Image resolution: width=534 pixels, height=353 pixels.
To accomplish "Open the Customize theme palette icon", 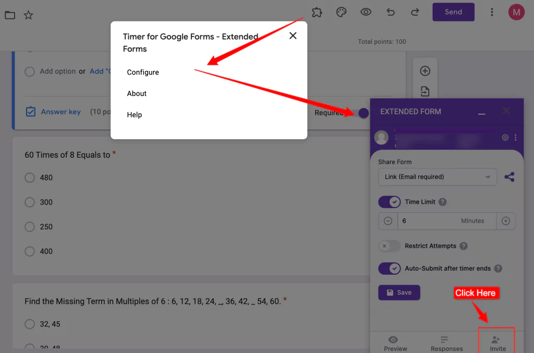I will 341,11.
